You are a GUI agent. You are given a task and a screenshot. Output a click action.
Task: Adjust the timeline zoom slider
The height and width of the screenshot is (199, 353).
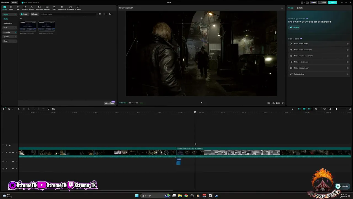pyautogui.click(x=336, y=109)
